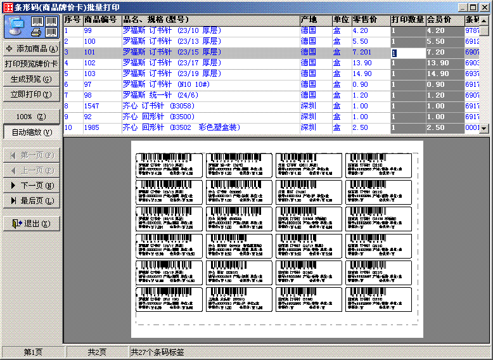Click the first barcode label in preview
This screenshot has height=360, width=493.
pos(169,165)
